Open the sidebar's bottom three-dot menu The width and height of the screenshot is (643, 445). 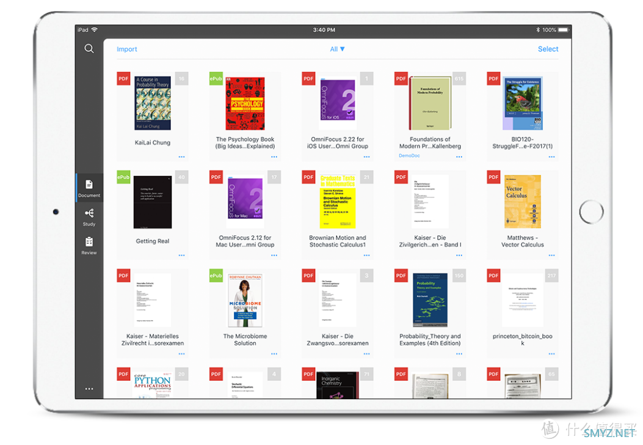pos(89,388)
